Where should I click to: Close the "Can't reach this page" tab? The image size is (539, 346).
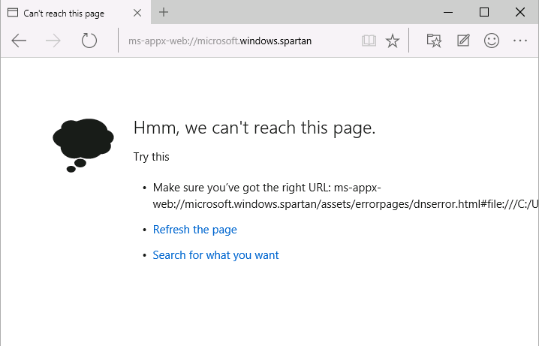[137, 13]
